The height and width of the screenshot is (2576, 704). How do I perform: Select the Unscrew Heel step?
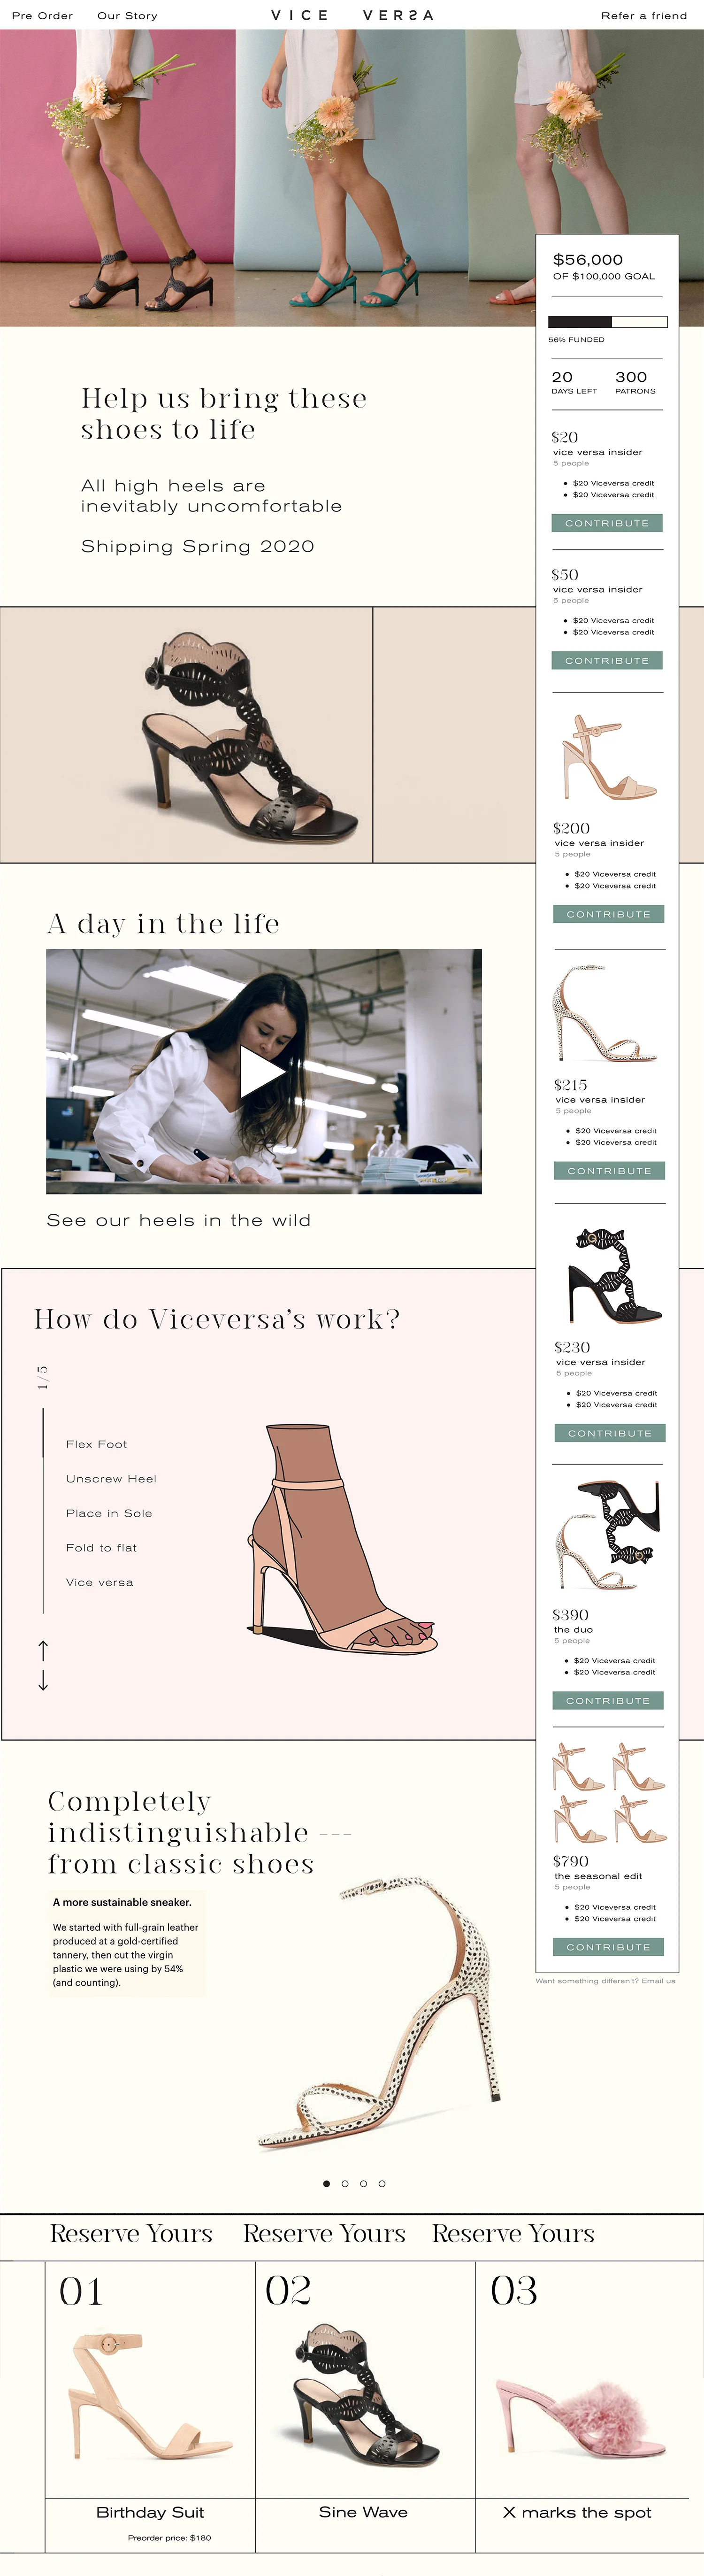coord(111,1478)
